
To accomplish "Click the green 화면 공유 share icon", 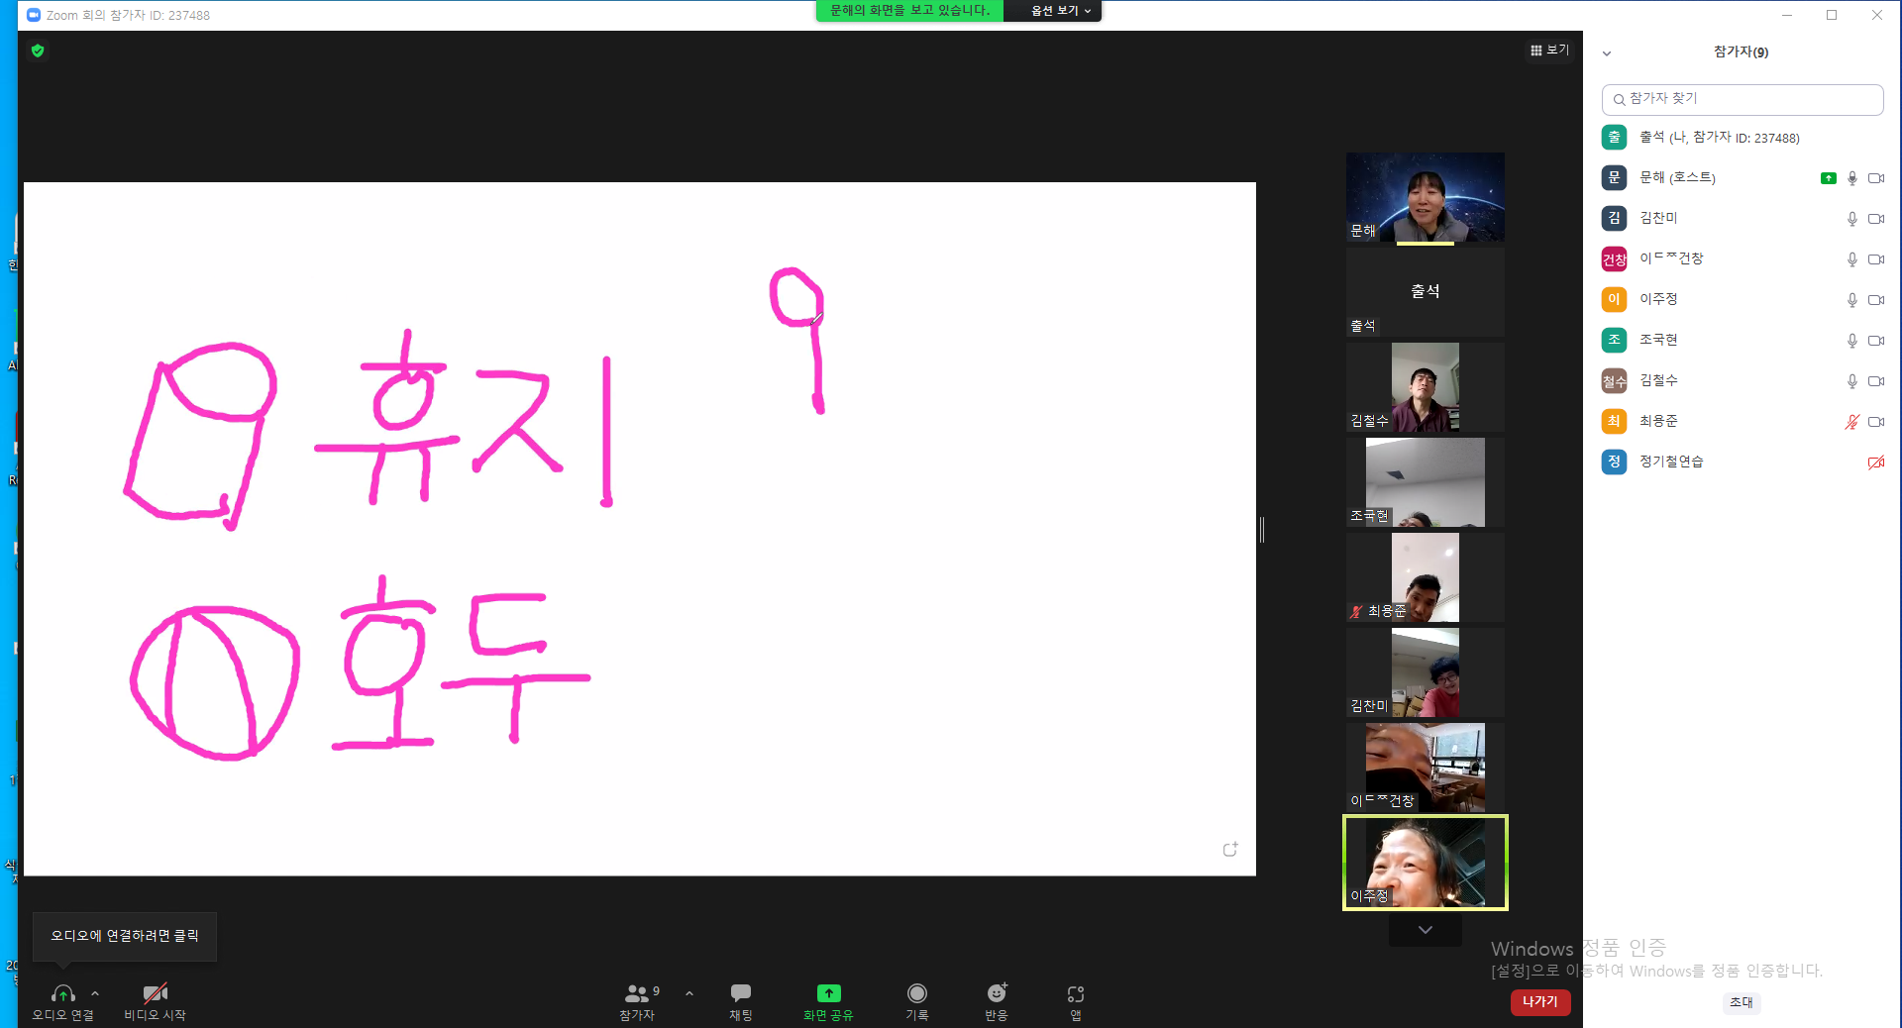I will coord(829,993).
